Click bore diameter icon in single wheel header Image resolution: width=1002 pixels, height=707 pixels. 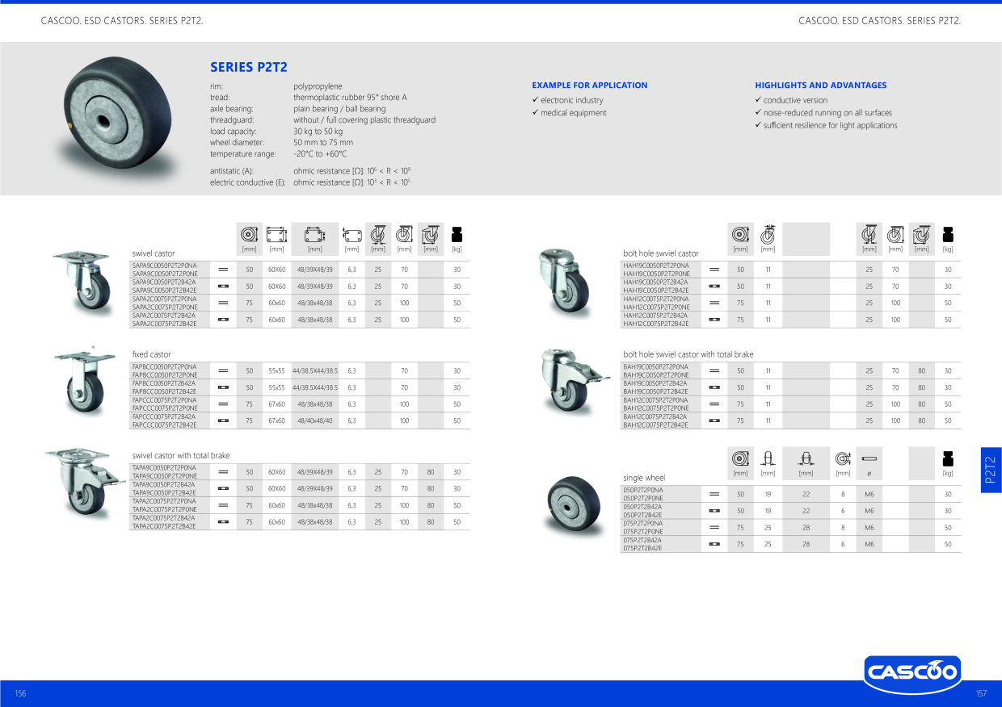coord(843,458)
